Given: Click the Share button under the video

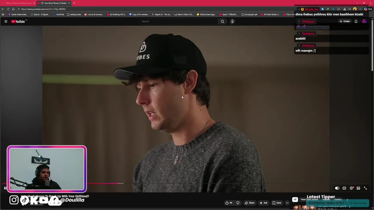Looking at the screenshot, I should pyautogui.click(x=250, y=203).
